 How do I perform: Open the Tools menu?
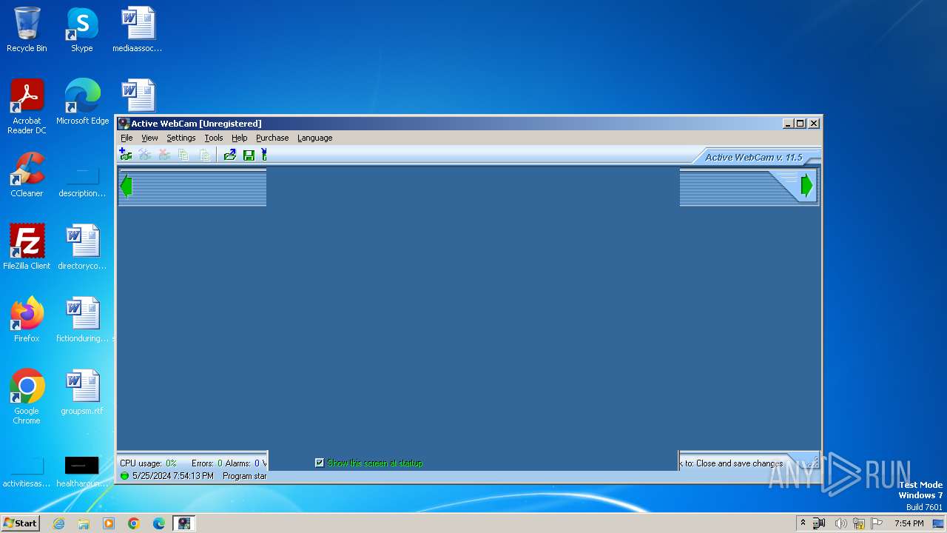(x=214, y=138)
